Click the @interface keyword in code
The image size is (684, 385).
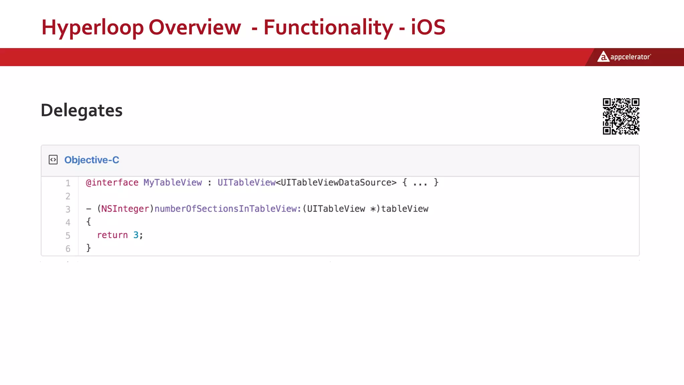point(112,182)
